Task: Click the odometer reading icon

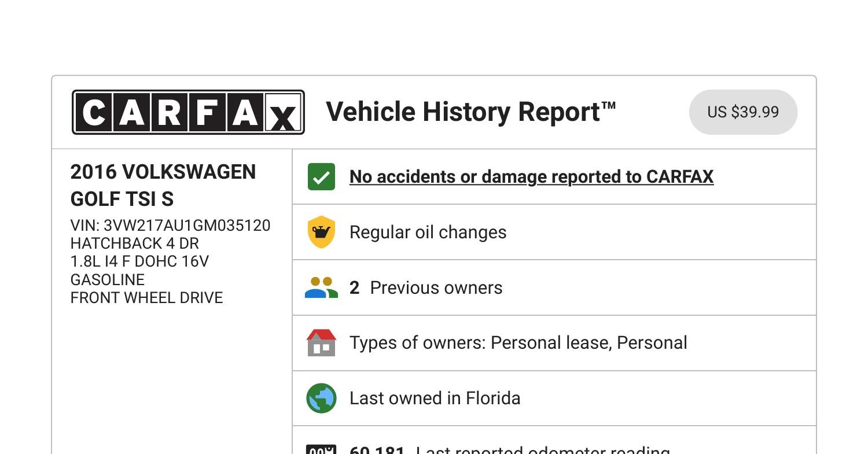Action: (321, 450)
